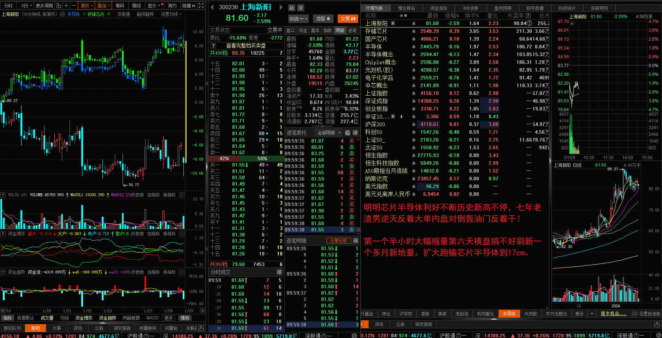The width and height of the screenshot is (662, 338).
Task: Click help icon of 资金趋势 indicator
Action: (x=3, y=272)
